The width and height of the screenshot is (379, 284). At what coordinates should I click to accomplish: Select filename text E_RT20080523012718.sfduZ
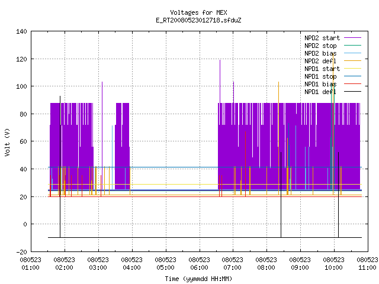[198, 20]
